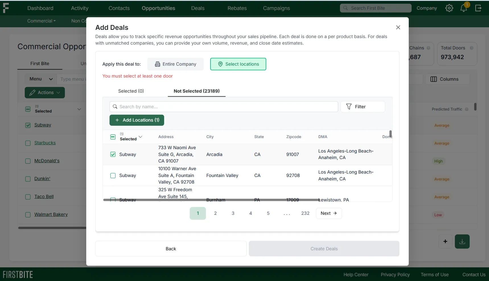Expand the Selected dropdown in opportunities list

click(x=79, y=109)
